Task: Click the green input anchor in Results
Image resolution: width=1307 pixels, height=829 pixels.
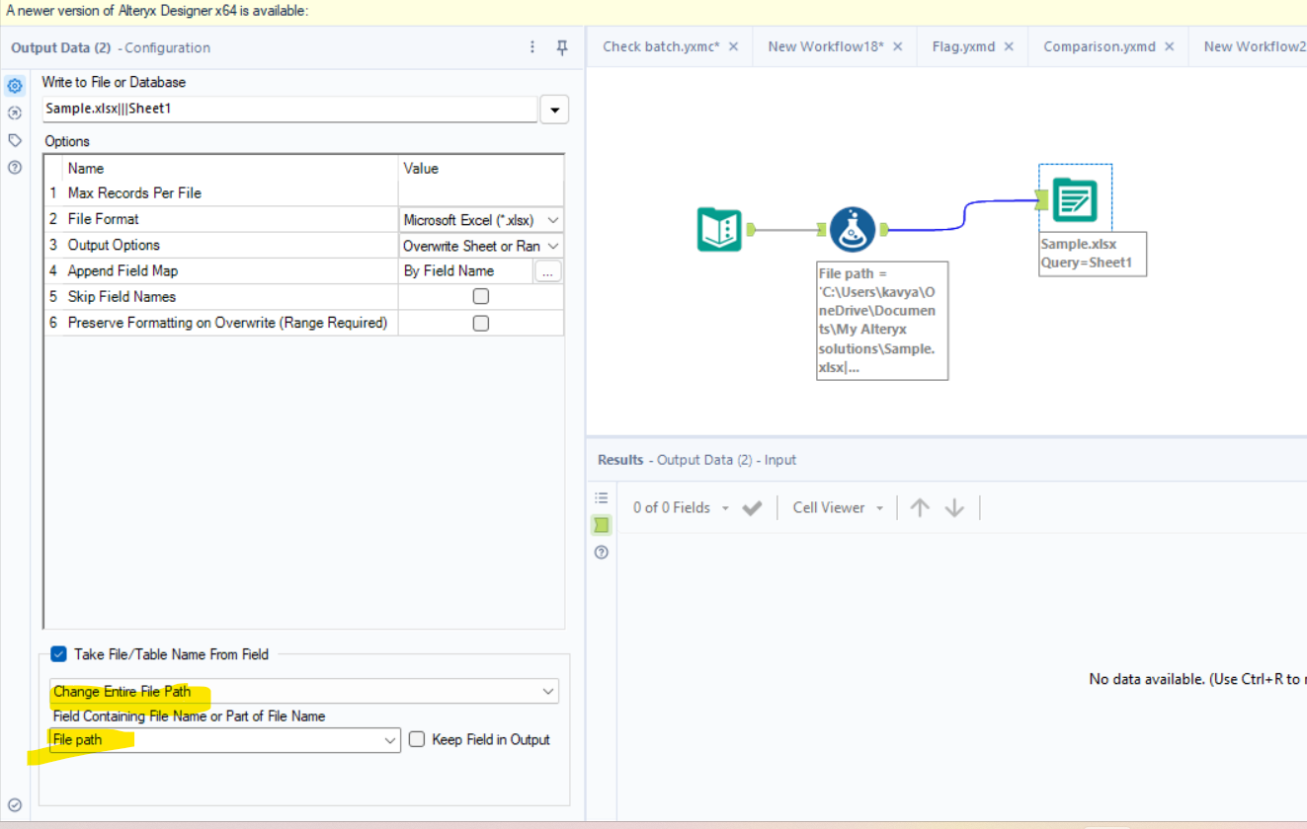Action: pos(601,525)
